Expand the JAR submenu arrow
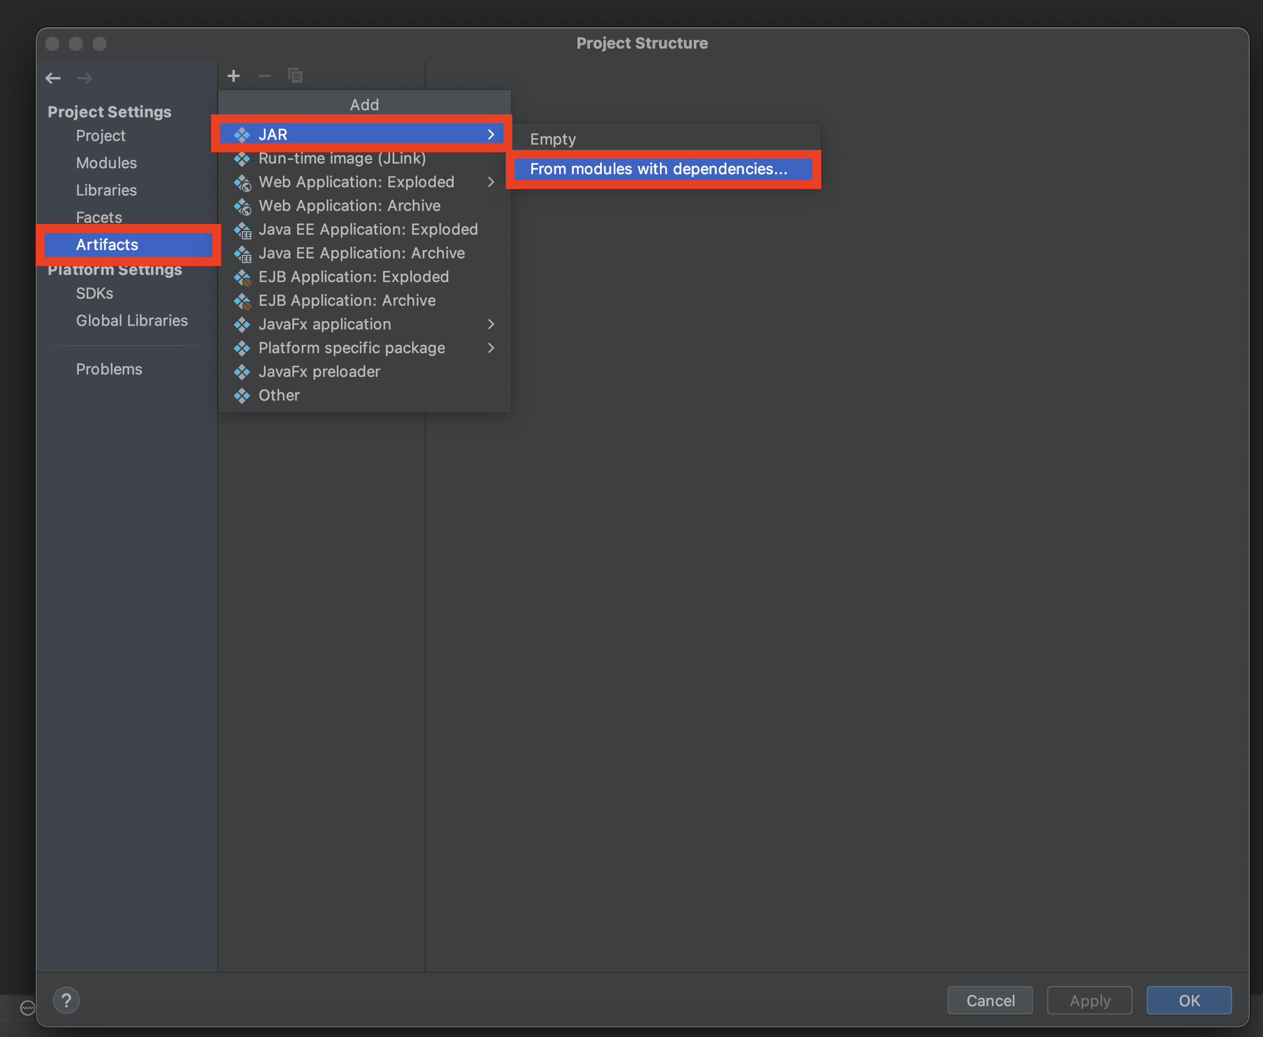This screenshot has height=1037, width=1263. [x=491, y=135]
